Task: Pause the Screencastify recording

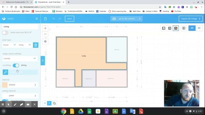Action: 3,104
